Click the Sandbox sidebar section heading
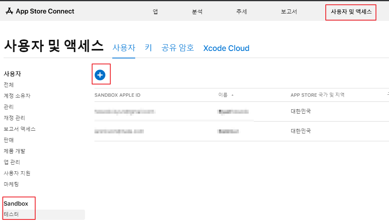This screenshot has width=389, height=223. pos(16,203)
